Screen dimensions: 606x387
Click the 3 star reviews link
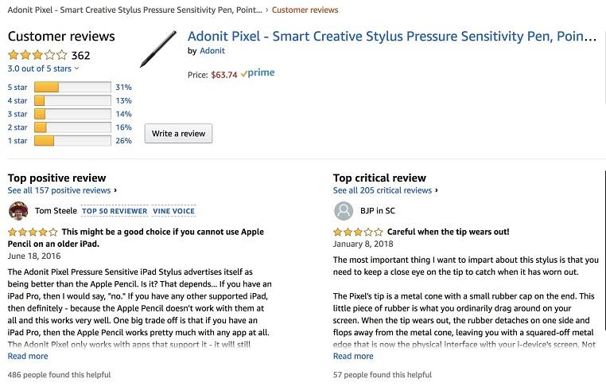coord(17,114)
